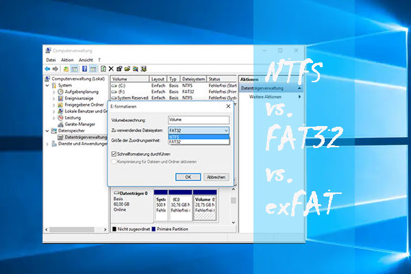Toggle the Komprimierung für Dateien checkbox
Screen dimensions: 411x274
113,162
